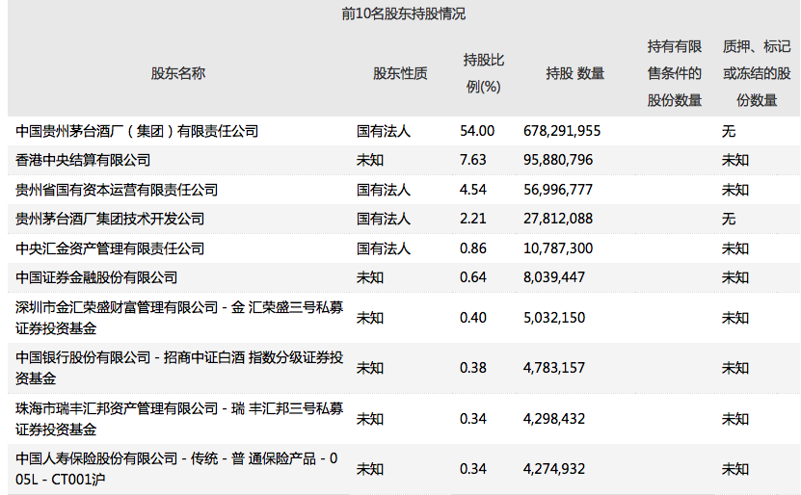Click the table title 前10名股东持股情况
Image resolution: width=801 pixels, height=495 pixels.
pos(403,13)
